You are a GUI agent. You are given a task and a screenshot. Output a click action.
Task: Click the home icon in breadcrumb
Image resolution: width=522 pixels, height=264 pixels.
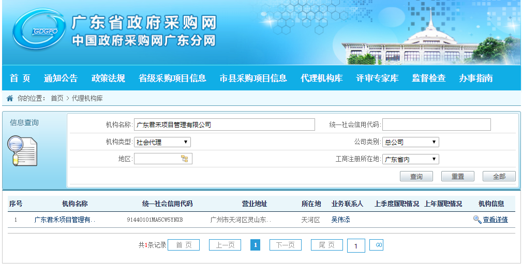click(10, 98)
